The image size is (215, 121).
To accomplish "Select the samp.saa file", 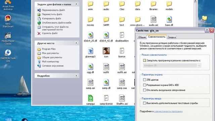I will [122, 84].
